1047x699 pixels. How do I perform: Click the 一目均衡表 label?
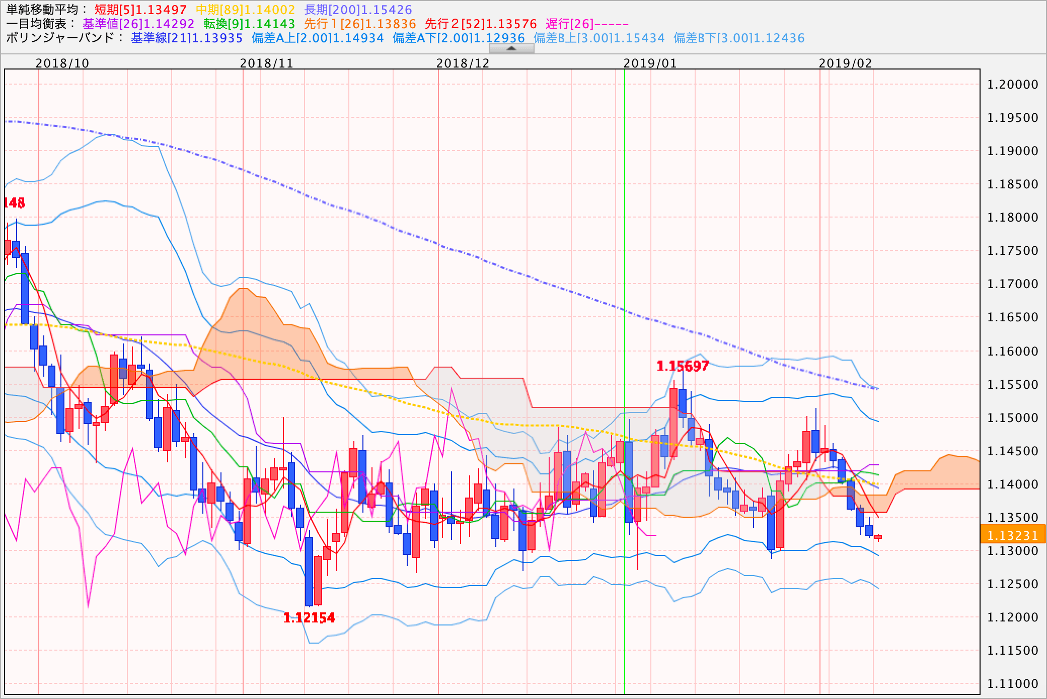[x=40, y=24]
